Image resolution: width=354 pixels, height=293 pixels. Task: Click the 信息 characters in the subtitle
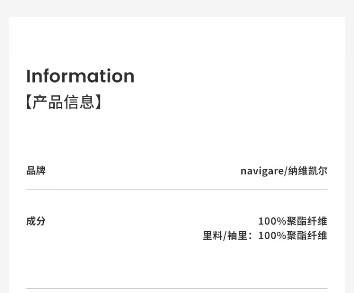point(79,102)
